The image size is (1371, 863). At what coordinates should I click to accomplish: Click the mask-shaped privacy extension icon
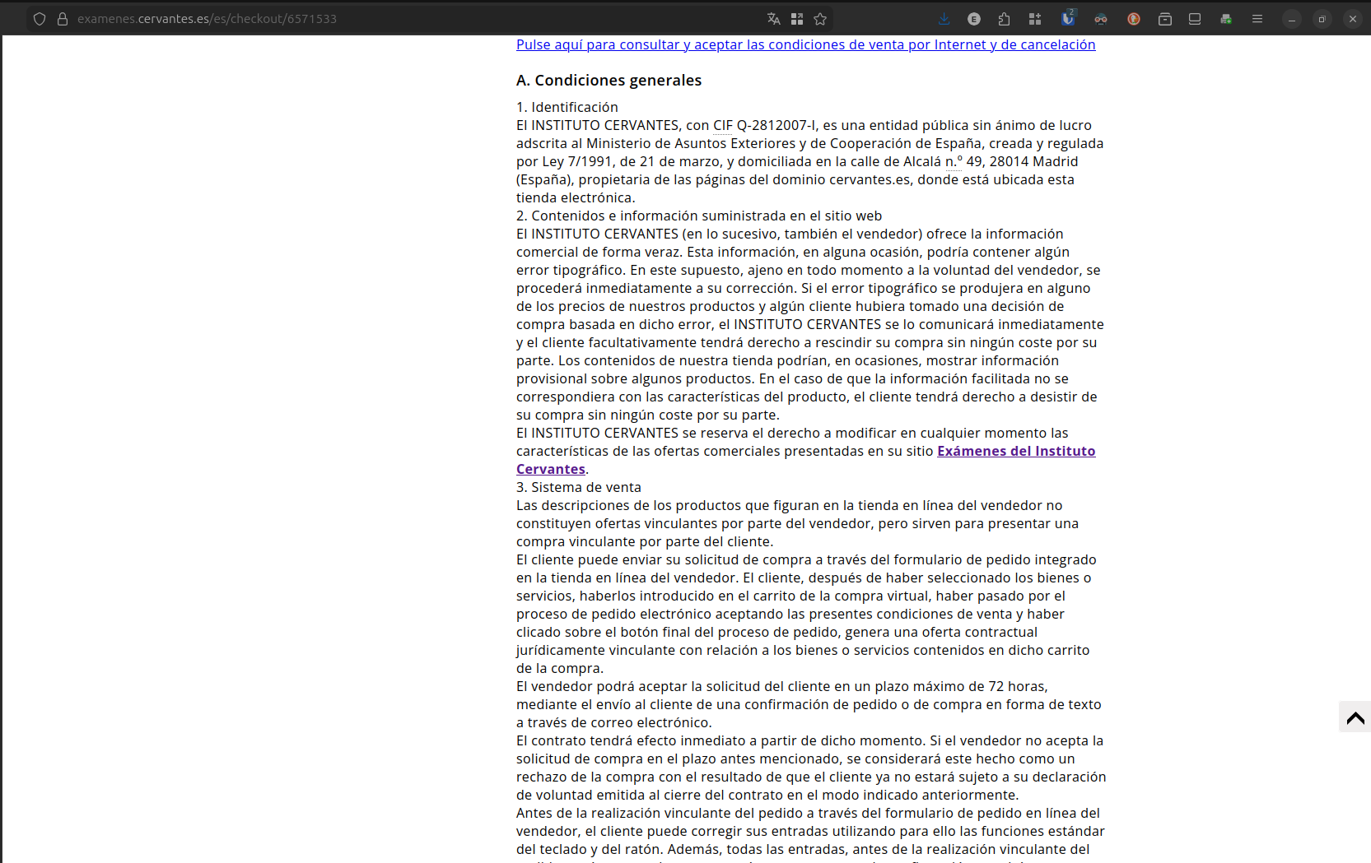[1101, 18]
